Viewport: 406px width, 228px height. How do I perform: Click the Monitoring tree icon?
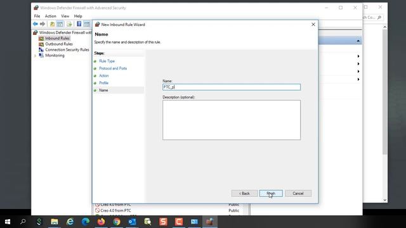[41, 55]
